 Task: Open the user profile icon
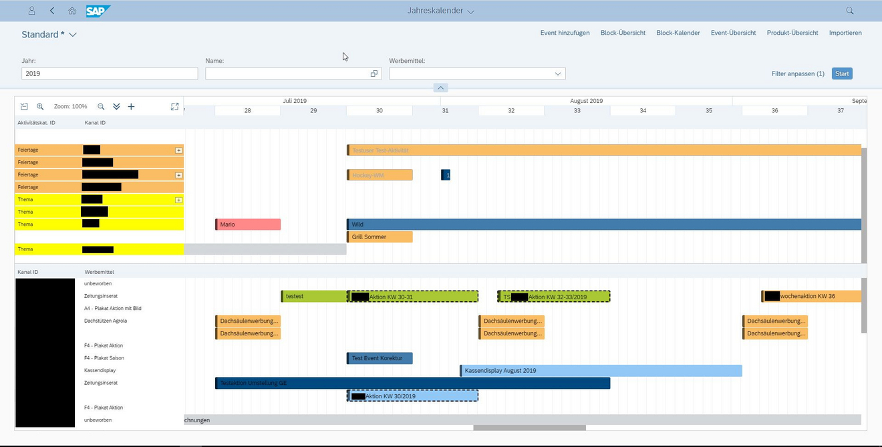click(x=31, y=11)
